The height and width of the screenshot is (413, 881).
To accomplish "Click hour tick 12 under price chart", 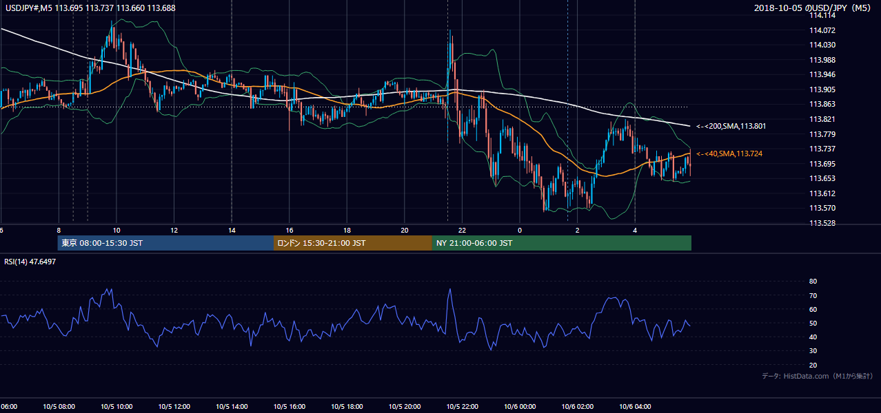I will [174, 231].
